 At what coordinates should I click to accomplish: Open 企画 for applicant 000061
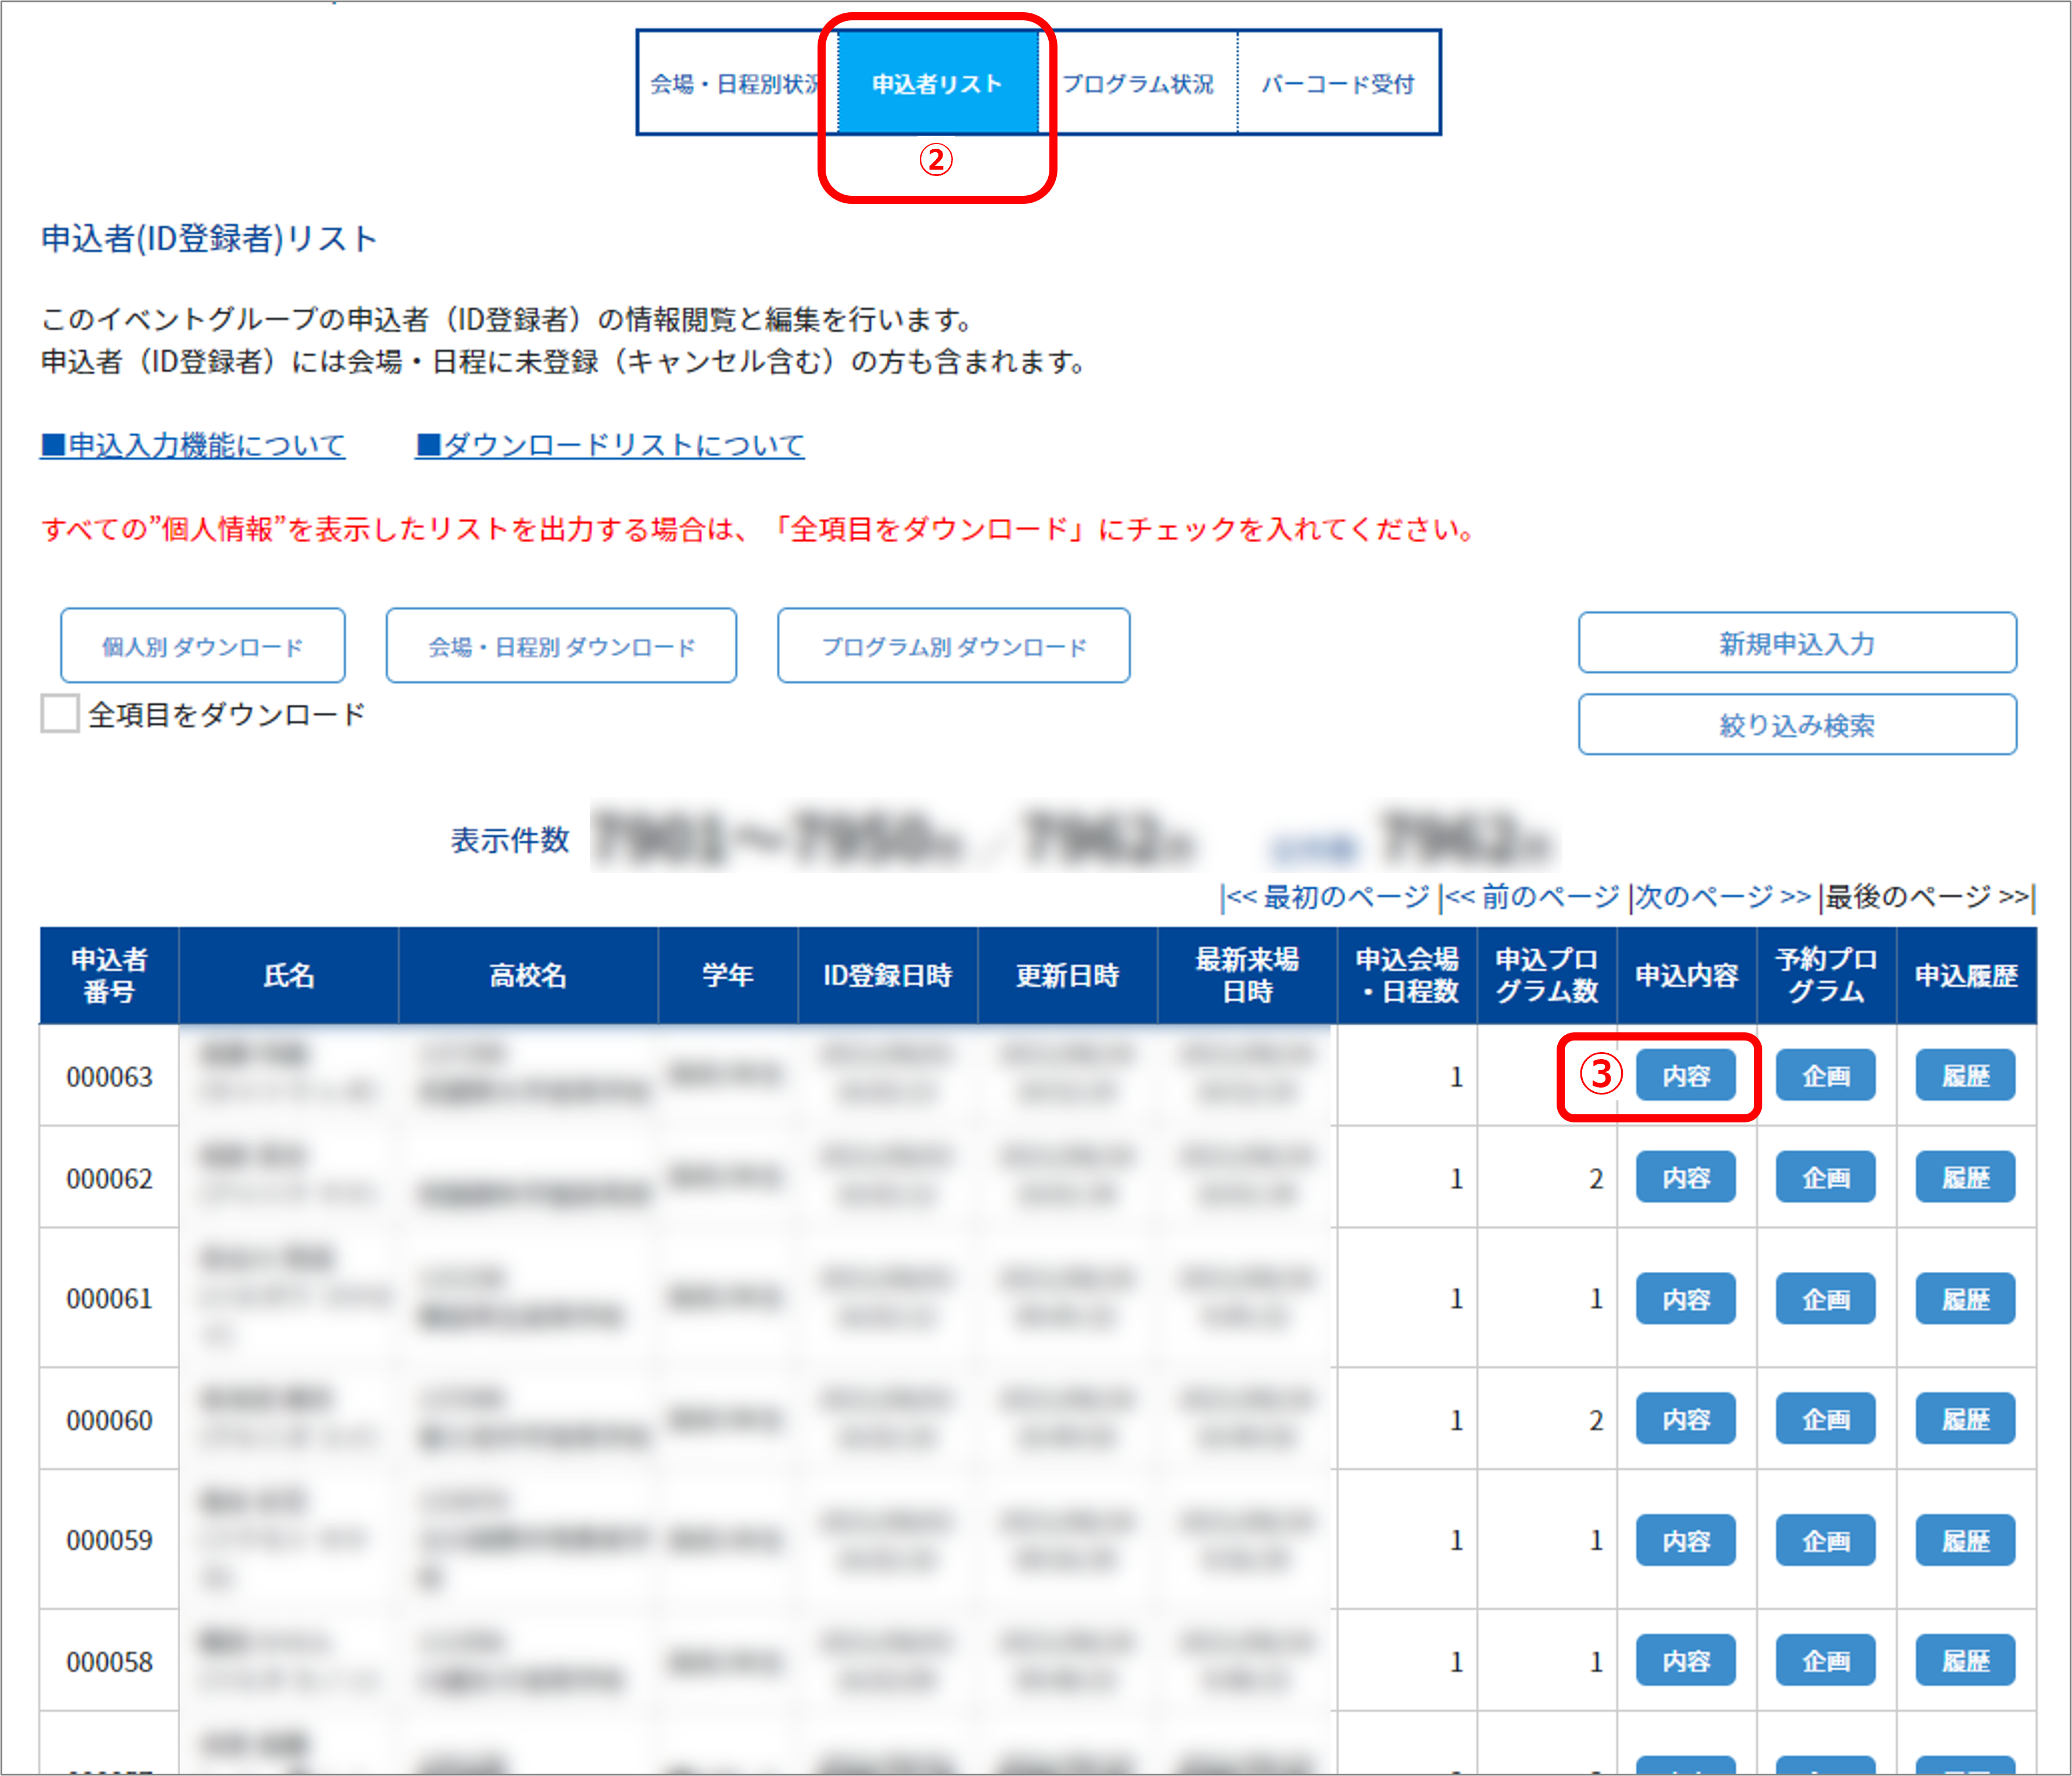pyautogui.click(x=1826, y=1299)
